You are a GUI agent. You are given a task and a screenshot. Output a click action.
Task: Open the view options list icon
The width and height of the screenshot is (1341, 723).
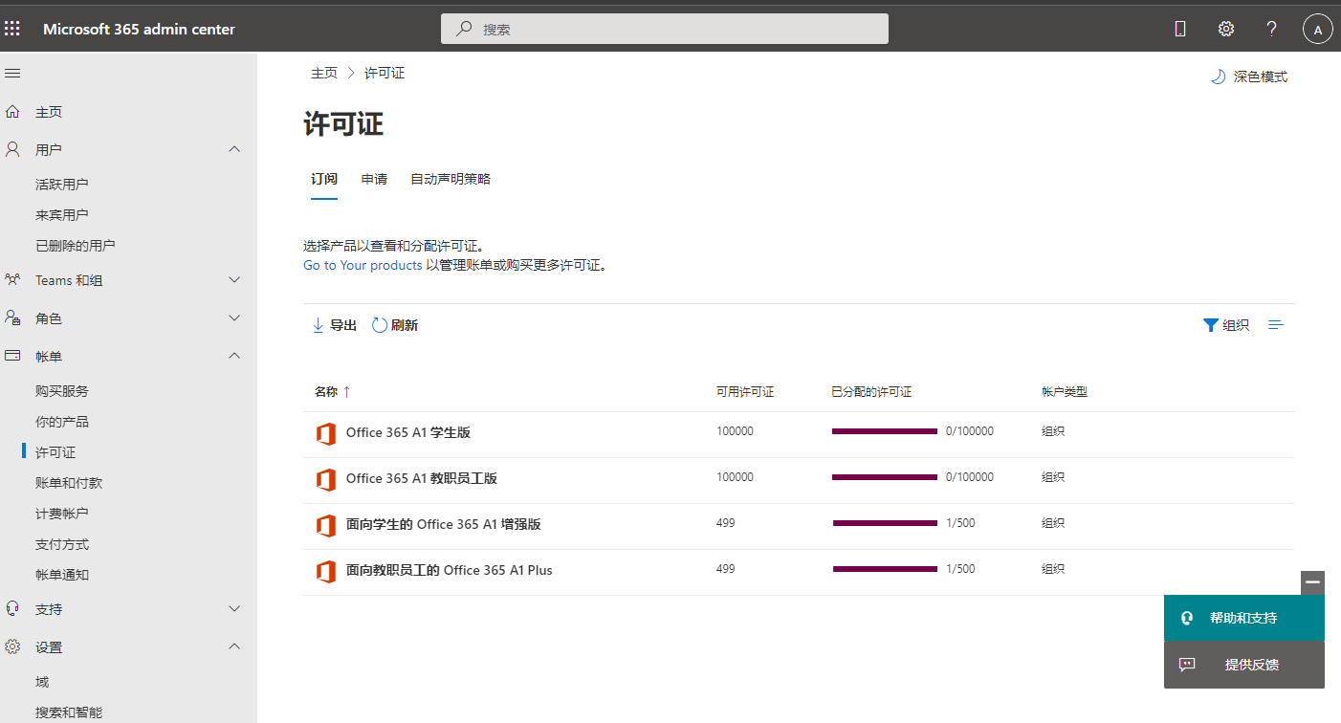tap(1276, 325)
